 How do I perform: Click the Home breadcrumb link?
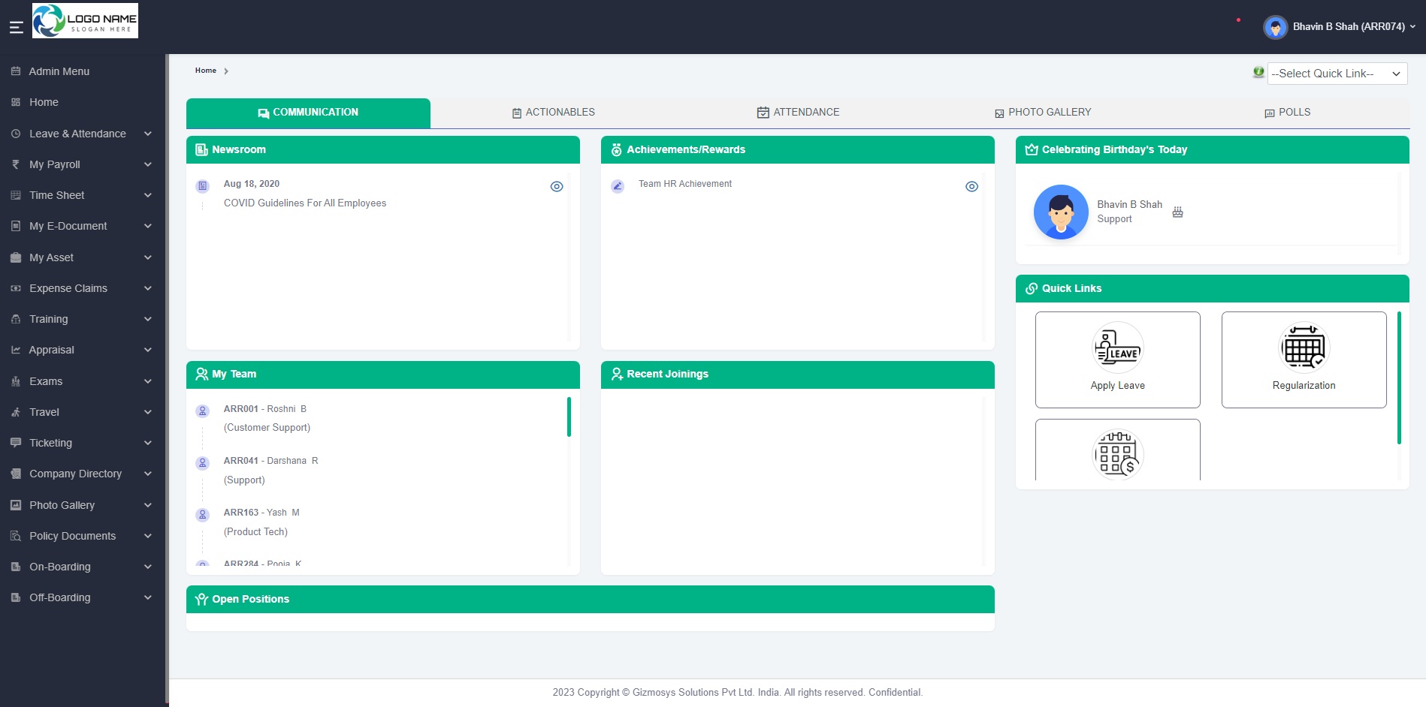point(205,71)
